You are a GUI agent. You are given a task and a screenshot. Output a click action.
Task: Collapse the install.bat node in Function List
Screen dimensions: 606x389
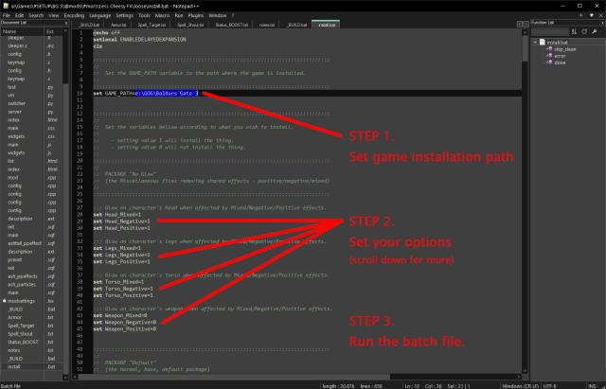pos(535,42)
